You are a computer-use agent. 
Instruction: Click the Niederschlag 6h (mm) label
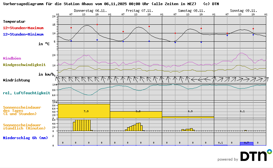(x=25, y=138)
